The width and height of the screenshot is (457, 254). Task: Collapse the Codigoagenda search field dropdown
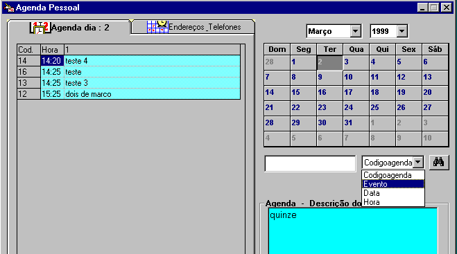(418, 163)
